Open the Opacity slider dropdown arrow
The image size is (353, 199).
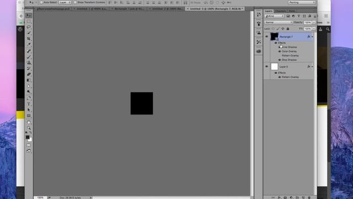(314, 22)
